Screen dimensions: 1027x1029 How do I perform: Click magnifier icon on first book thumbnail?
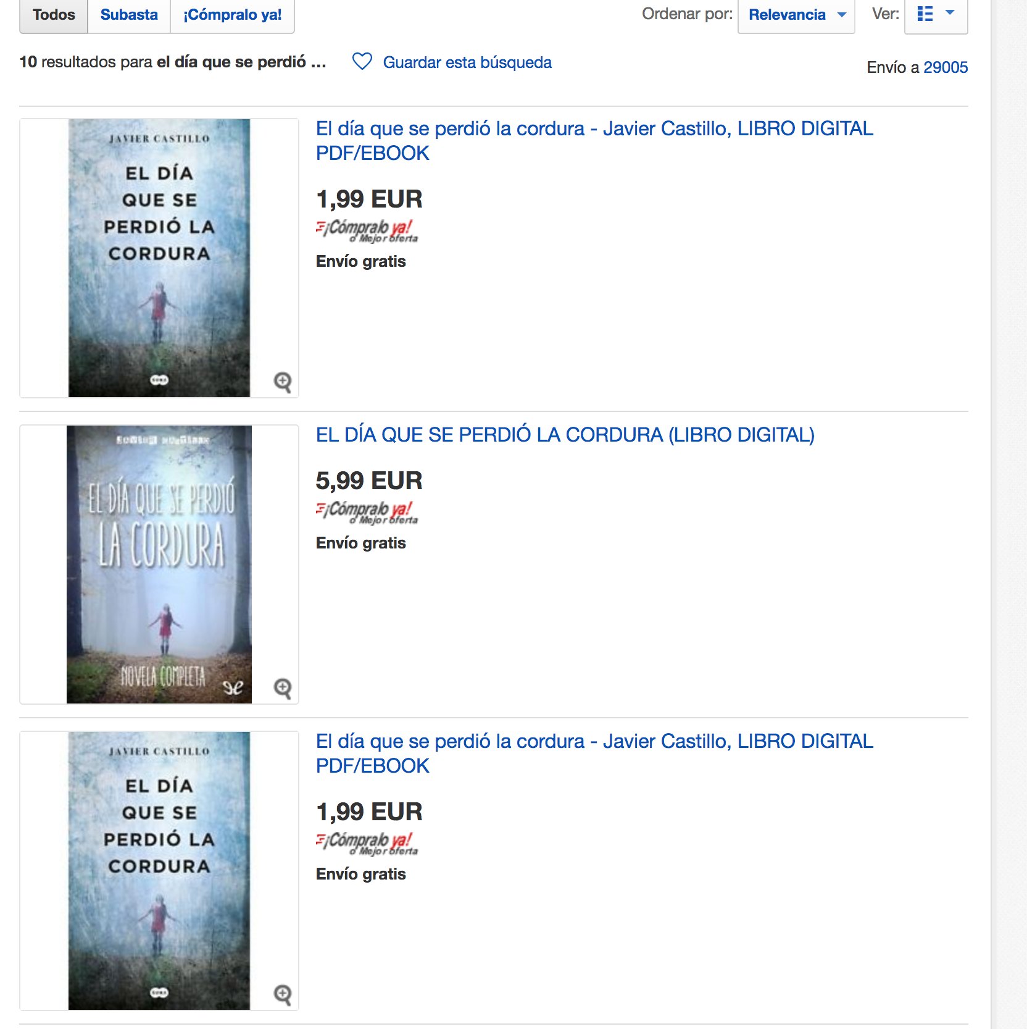(x=283, y=382)
